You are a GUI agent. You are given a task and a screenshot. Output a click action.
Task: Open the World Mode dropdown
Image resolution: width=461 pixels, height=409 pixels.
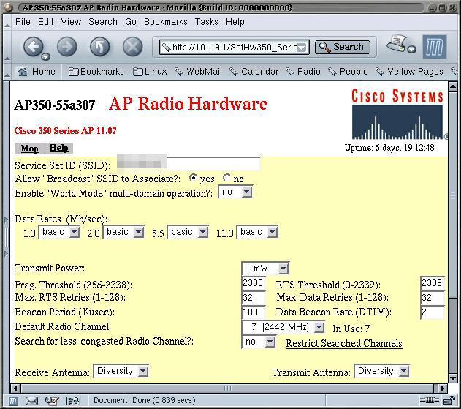[235, 192]
